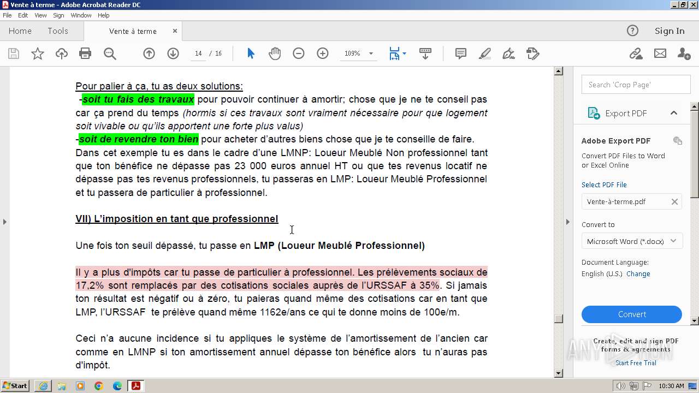Click the Search 'Crop Page' field
Viewport: 699px width, 393px height.
[x=636, y=85]
